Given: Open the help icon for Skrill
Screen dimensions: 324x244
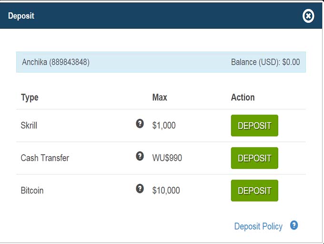Looking at the screenshot, I should click(140, 124).
